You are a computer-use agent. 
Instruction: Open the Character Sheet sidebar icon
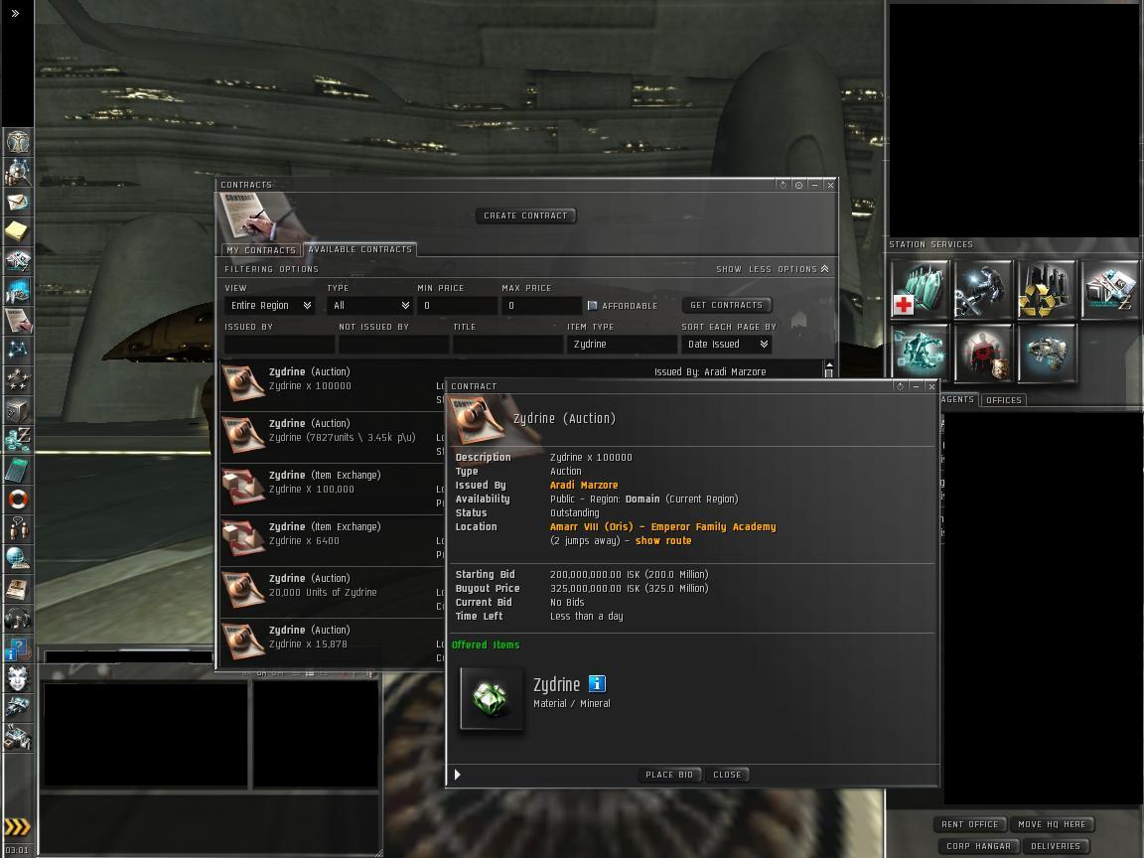pyautogui.click(x=18, y=141)
